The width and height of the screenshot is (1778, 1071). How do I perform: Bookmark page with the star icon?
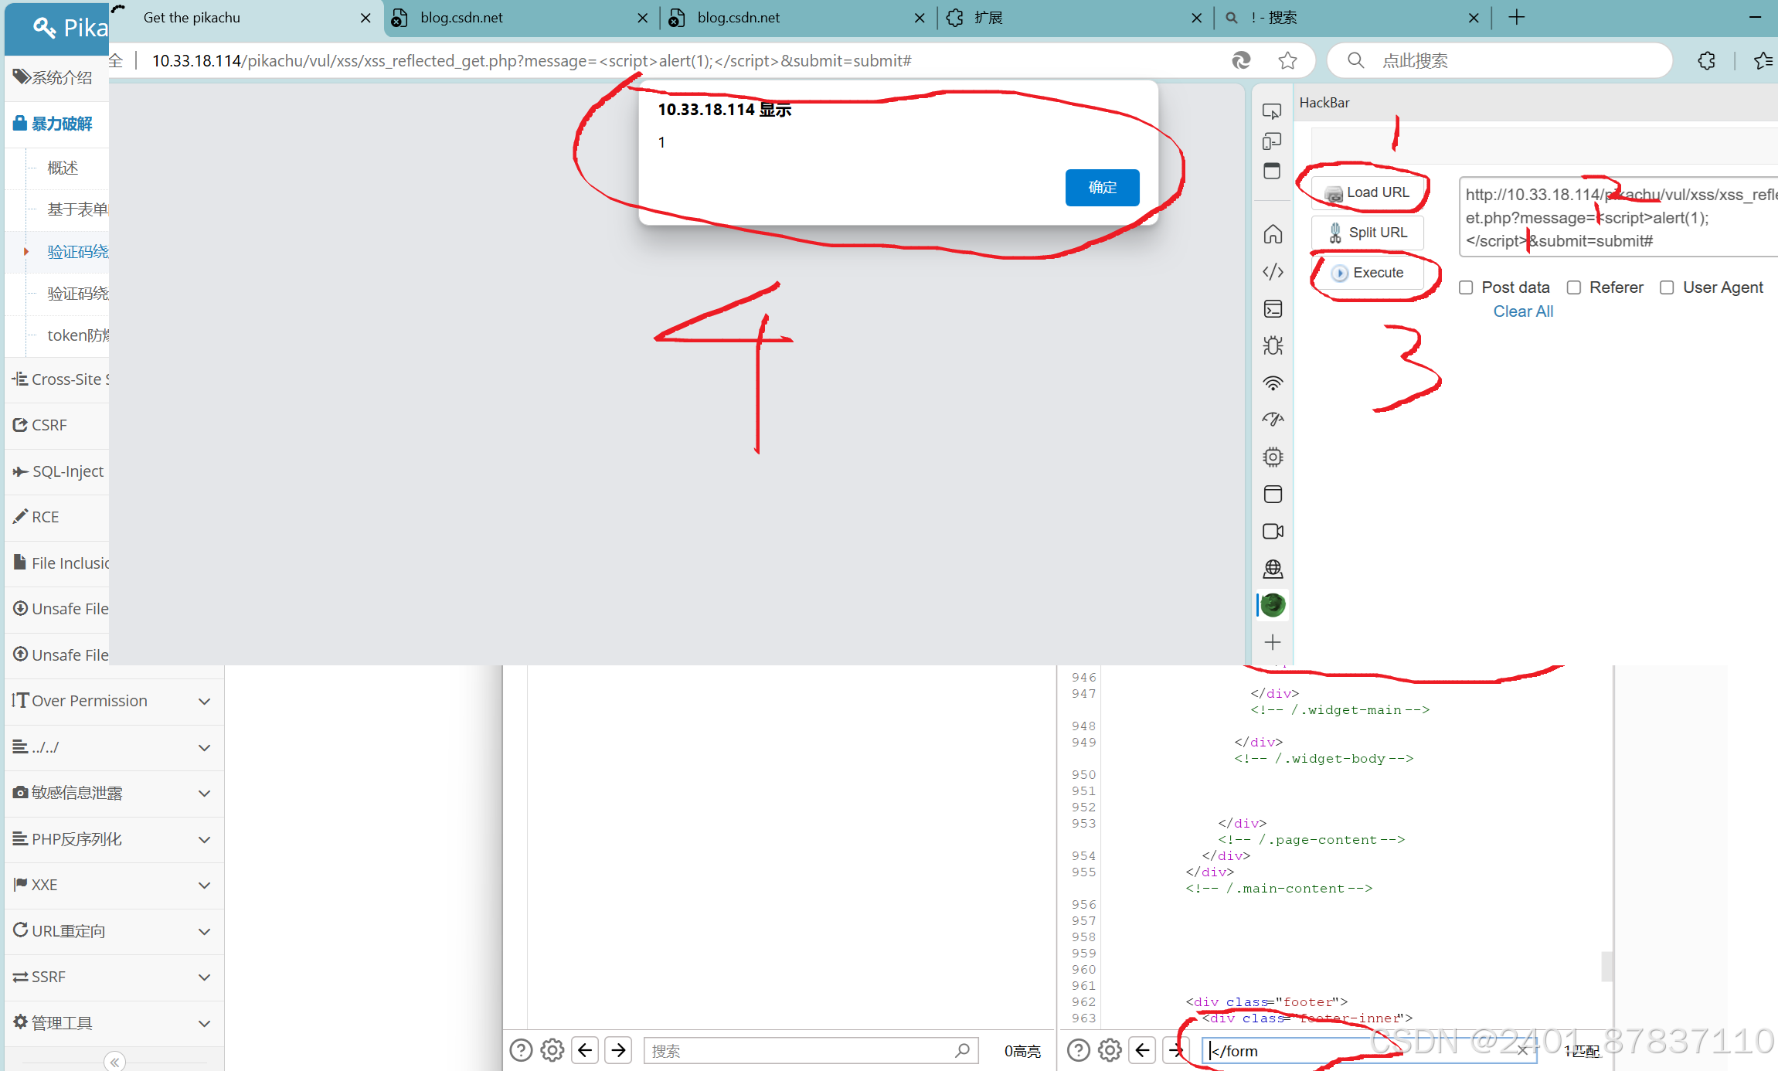click(x=1287, y=60)
